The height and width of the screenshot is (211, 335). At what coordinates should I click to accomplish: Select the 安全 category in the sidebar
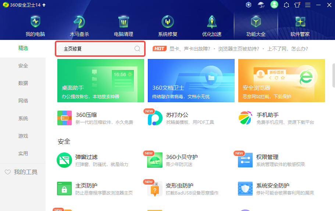point(23,66)
